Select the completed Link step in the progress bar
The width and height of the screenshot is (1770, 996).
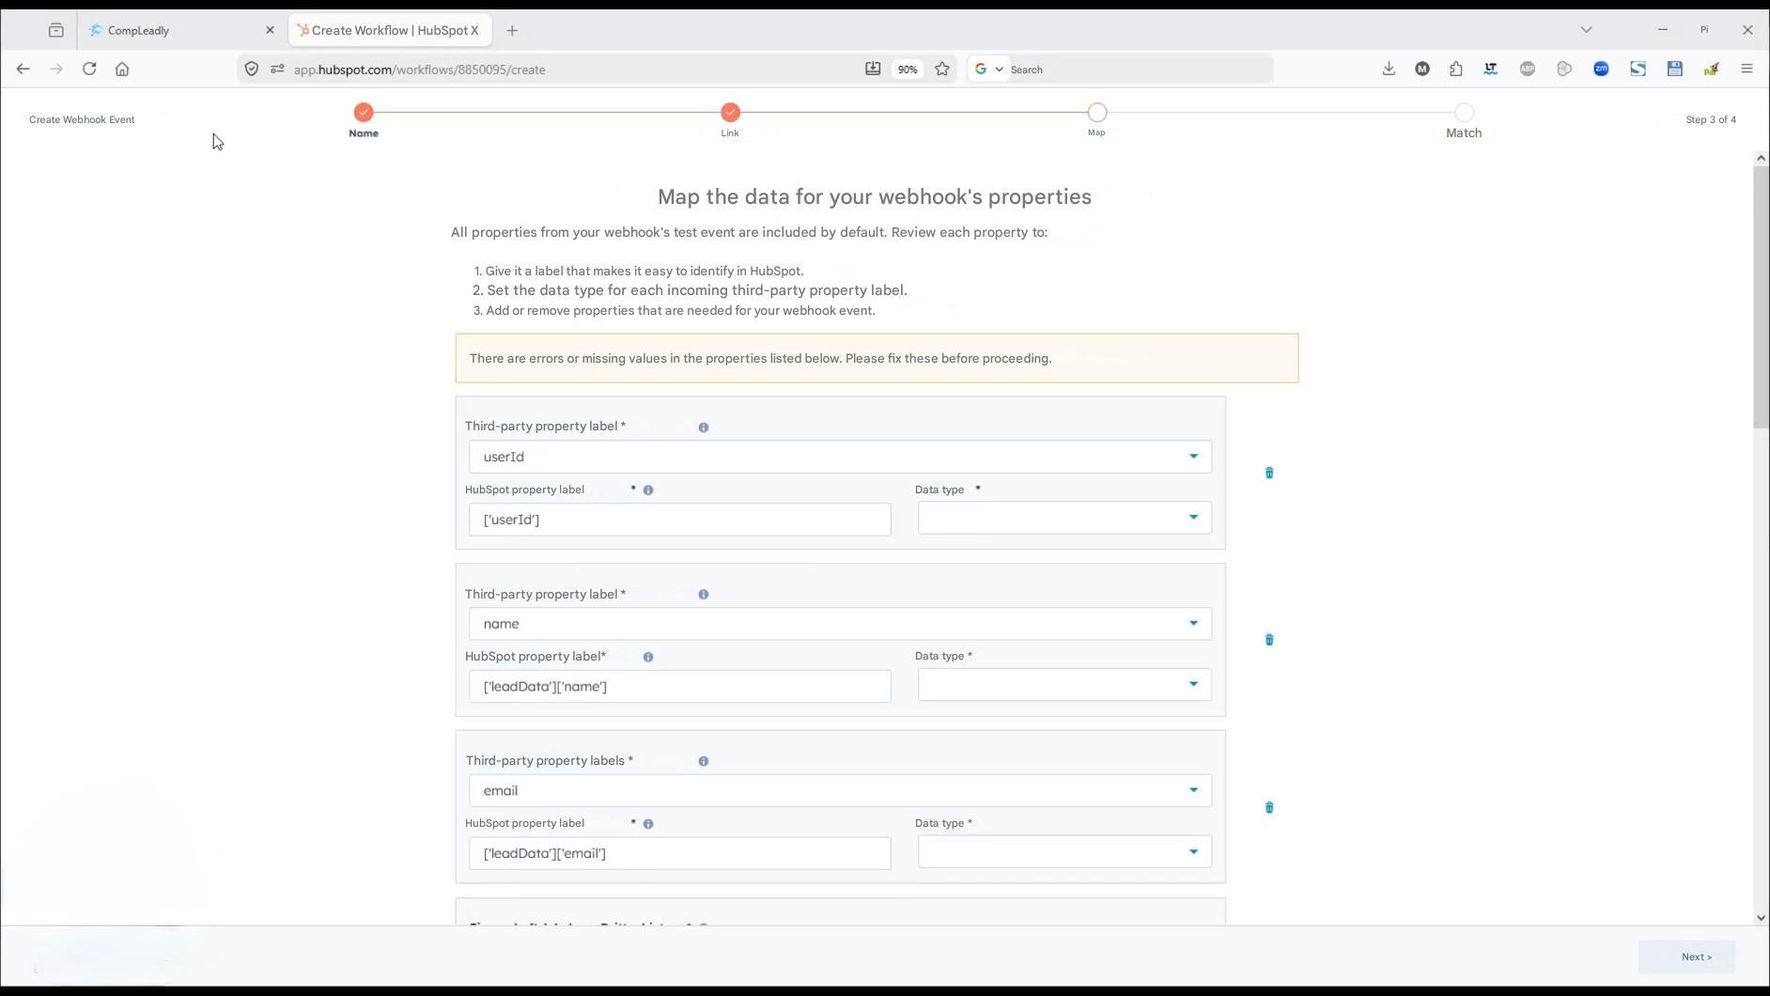pyautogui.click(x=731, y=112)
